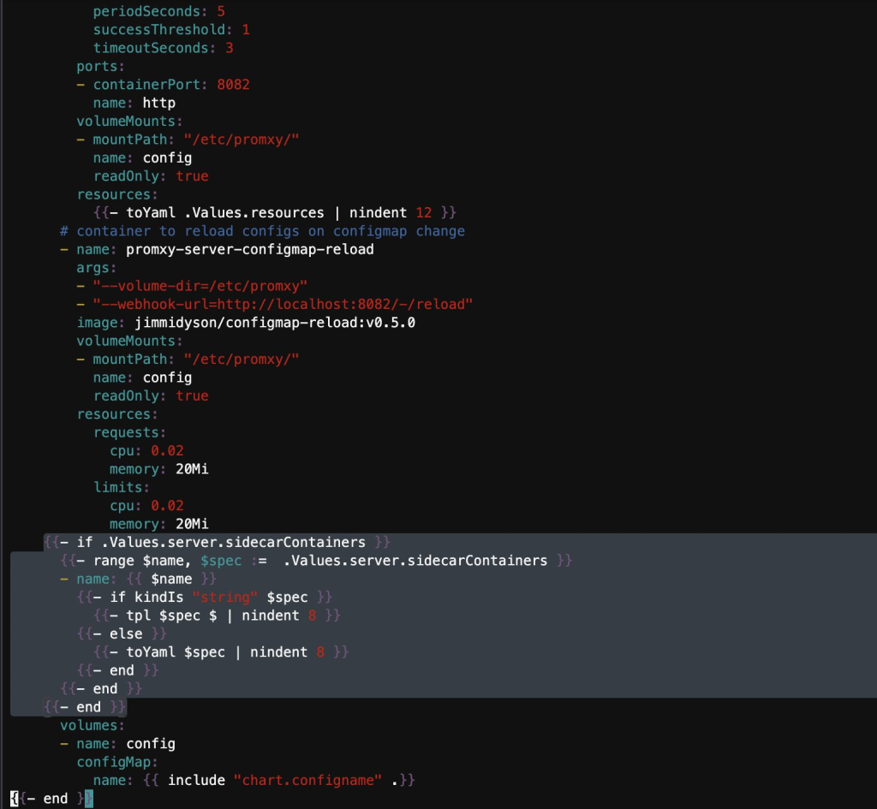Click the sidecarContainers if statement

[214, 542]
